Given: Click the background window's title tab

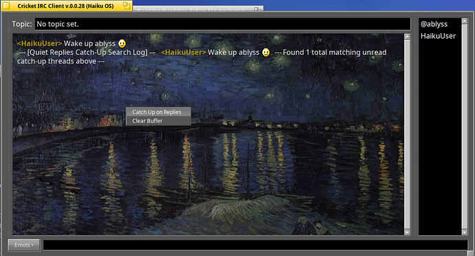Looking at the screenshot, I should pos(198,8).
